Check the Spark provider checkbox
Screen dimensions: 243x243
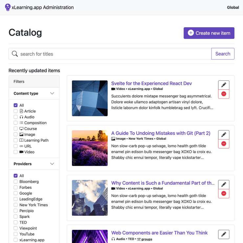[x=16, y=216]
